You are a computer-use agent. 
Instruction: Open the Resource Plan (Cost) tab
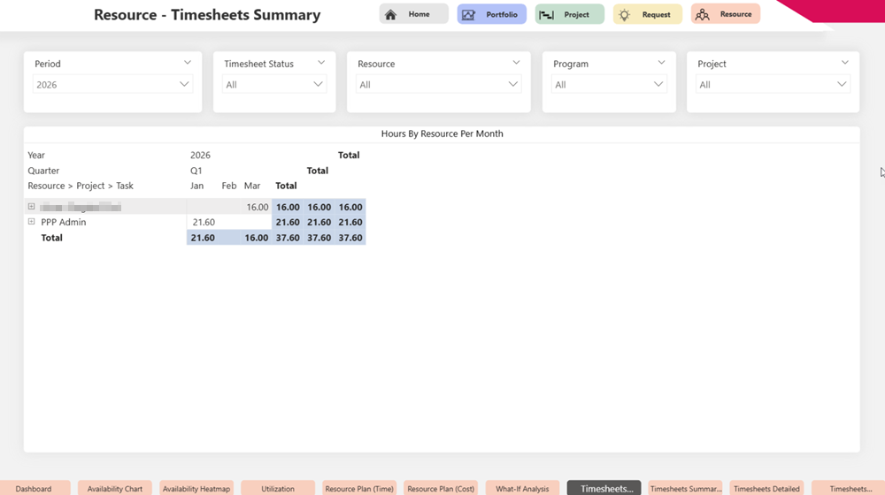pos(441,488)
